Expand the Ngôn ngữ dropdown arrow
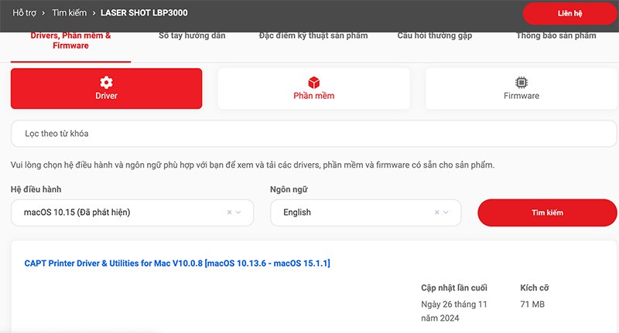This screenshot has height=333, width=619. (x=446, y=212)
